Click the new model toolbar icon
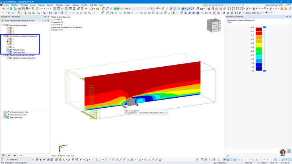Screen dimensions: 292x164 point(3,9)
